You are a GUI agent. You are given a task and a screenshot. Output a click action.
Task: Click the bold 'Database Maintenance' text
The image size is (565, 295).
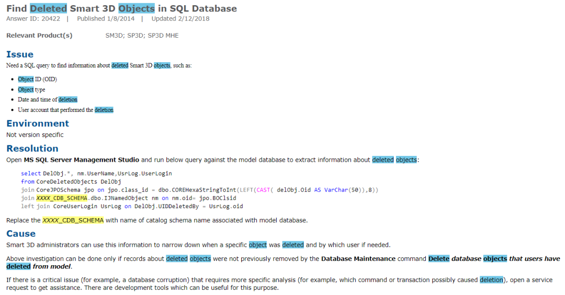coord(358,258)
